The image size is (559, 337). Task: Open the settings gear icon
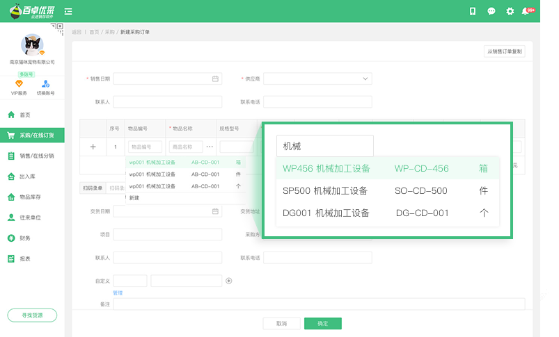(x=510, y=11)
